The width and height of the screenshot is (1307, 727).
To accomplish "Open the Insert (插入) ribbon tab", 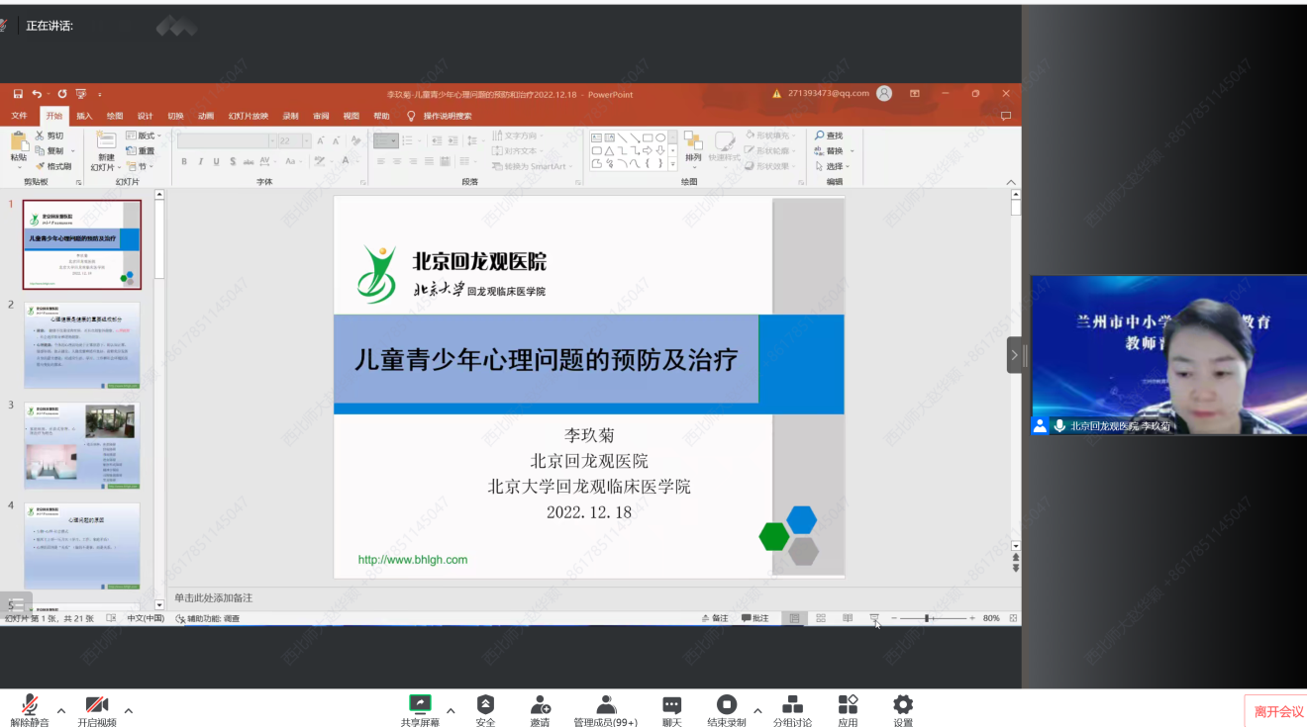I will (84, 116).
